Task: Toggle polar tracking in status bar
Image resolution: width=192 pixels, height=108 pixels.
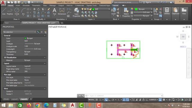Action: pyautogui.click(x=113, y=100)
